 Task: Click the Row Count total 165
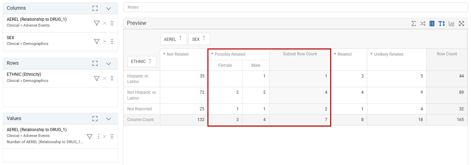point(447,120)
